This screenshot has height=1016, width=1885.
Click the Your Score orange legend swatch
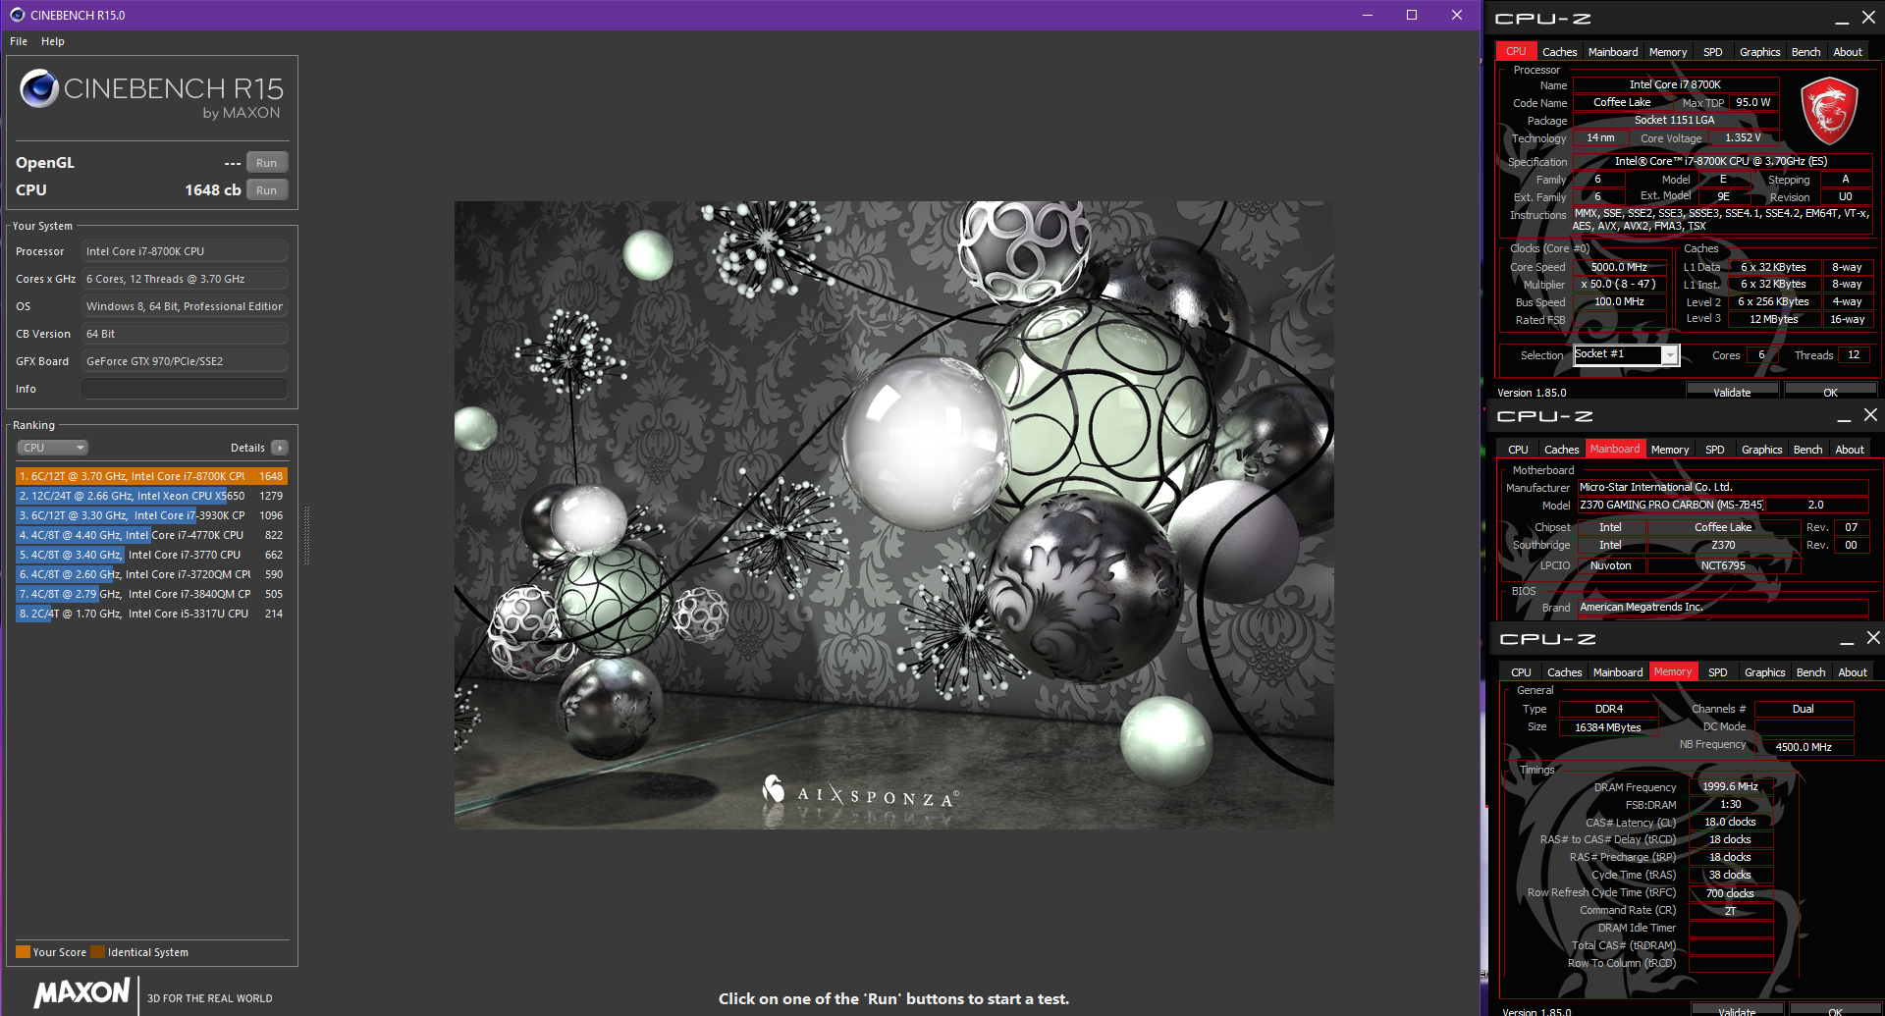[x=23, y=951]
